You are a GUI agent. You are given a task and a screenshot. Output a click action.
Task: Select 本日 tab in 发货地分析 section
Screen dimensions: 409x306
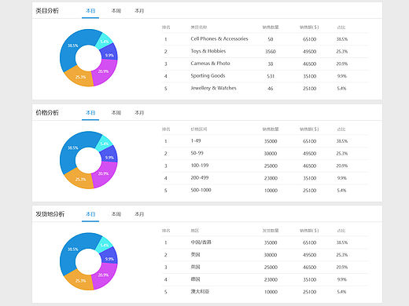point(90,214)
